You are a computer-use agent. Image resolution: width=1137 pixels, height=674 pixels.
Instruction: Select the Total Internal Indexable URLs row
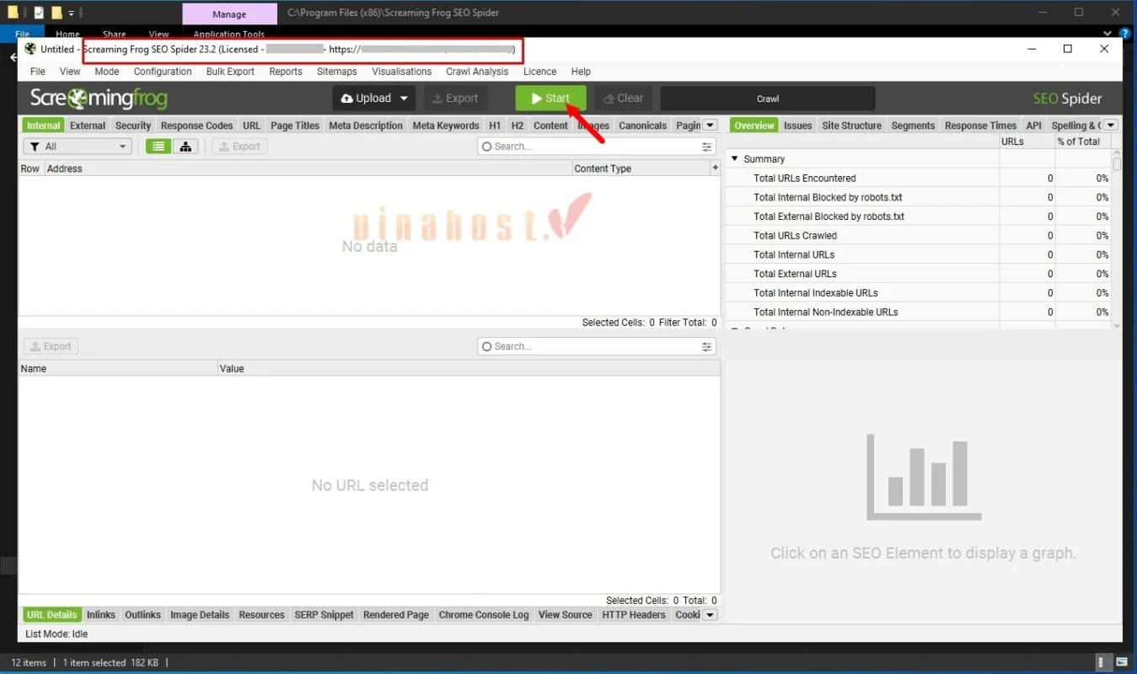(x=919, y=292)
